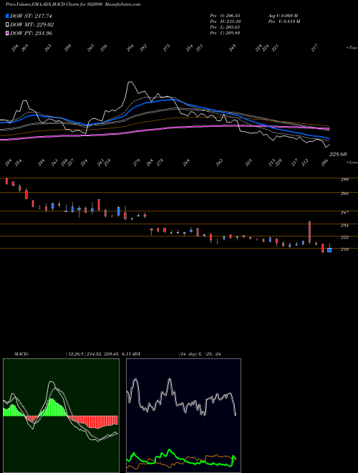Click the 289 price axis label

(x=344, y=180)
